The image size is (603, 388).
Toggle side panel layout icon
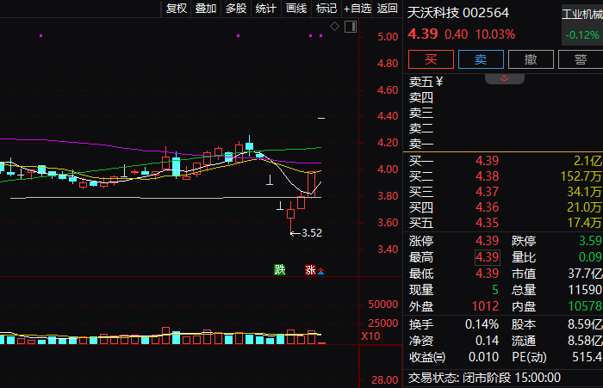351,27
